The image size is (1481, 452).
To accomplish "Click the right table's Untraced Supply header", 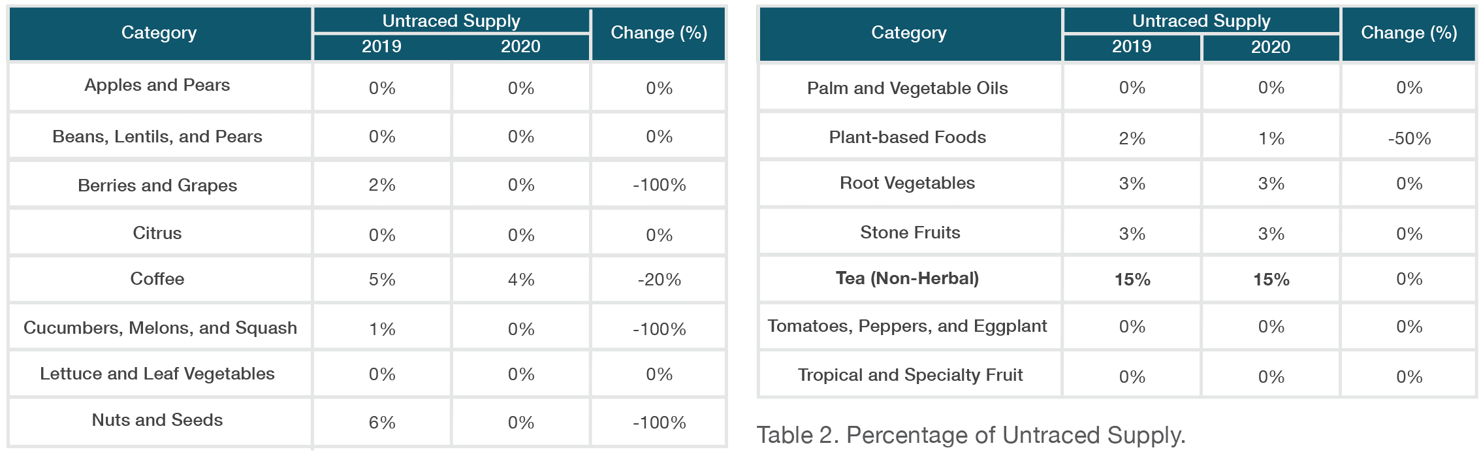I will pyautogui.click(x=1201, y=21).
